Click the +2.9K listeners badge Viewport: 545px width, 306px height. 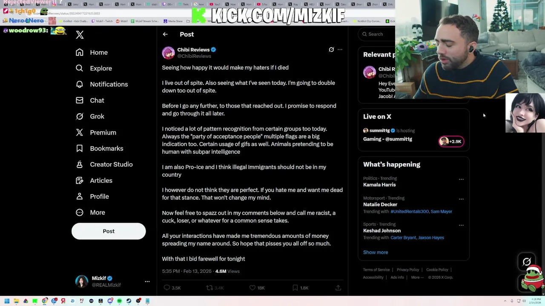tap(451, 142)
